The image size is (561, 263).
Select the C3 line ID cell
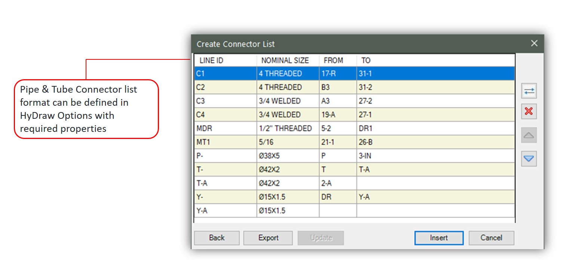tap(226, 101)
